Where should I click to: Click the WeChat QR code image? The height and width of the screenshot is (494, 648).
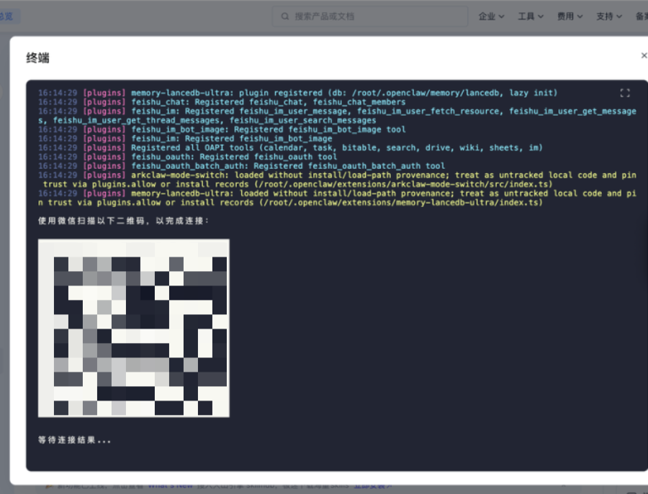(x=133, y=328)
